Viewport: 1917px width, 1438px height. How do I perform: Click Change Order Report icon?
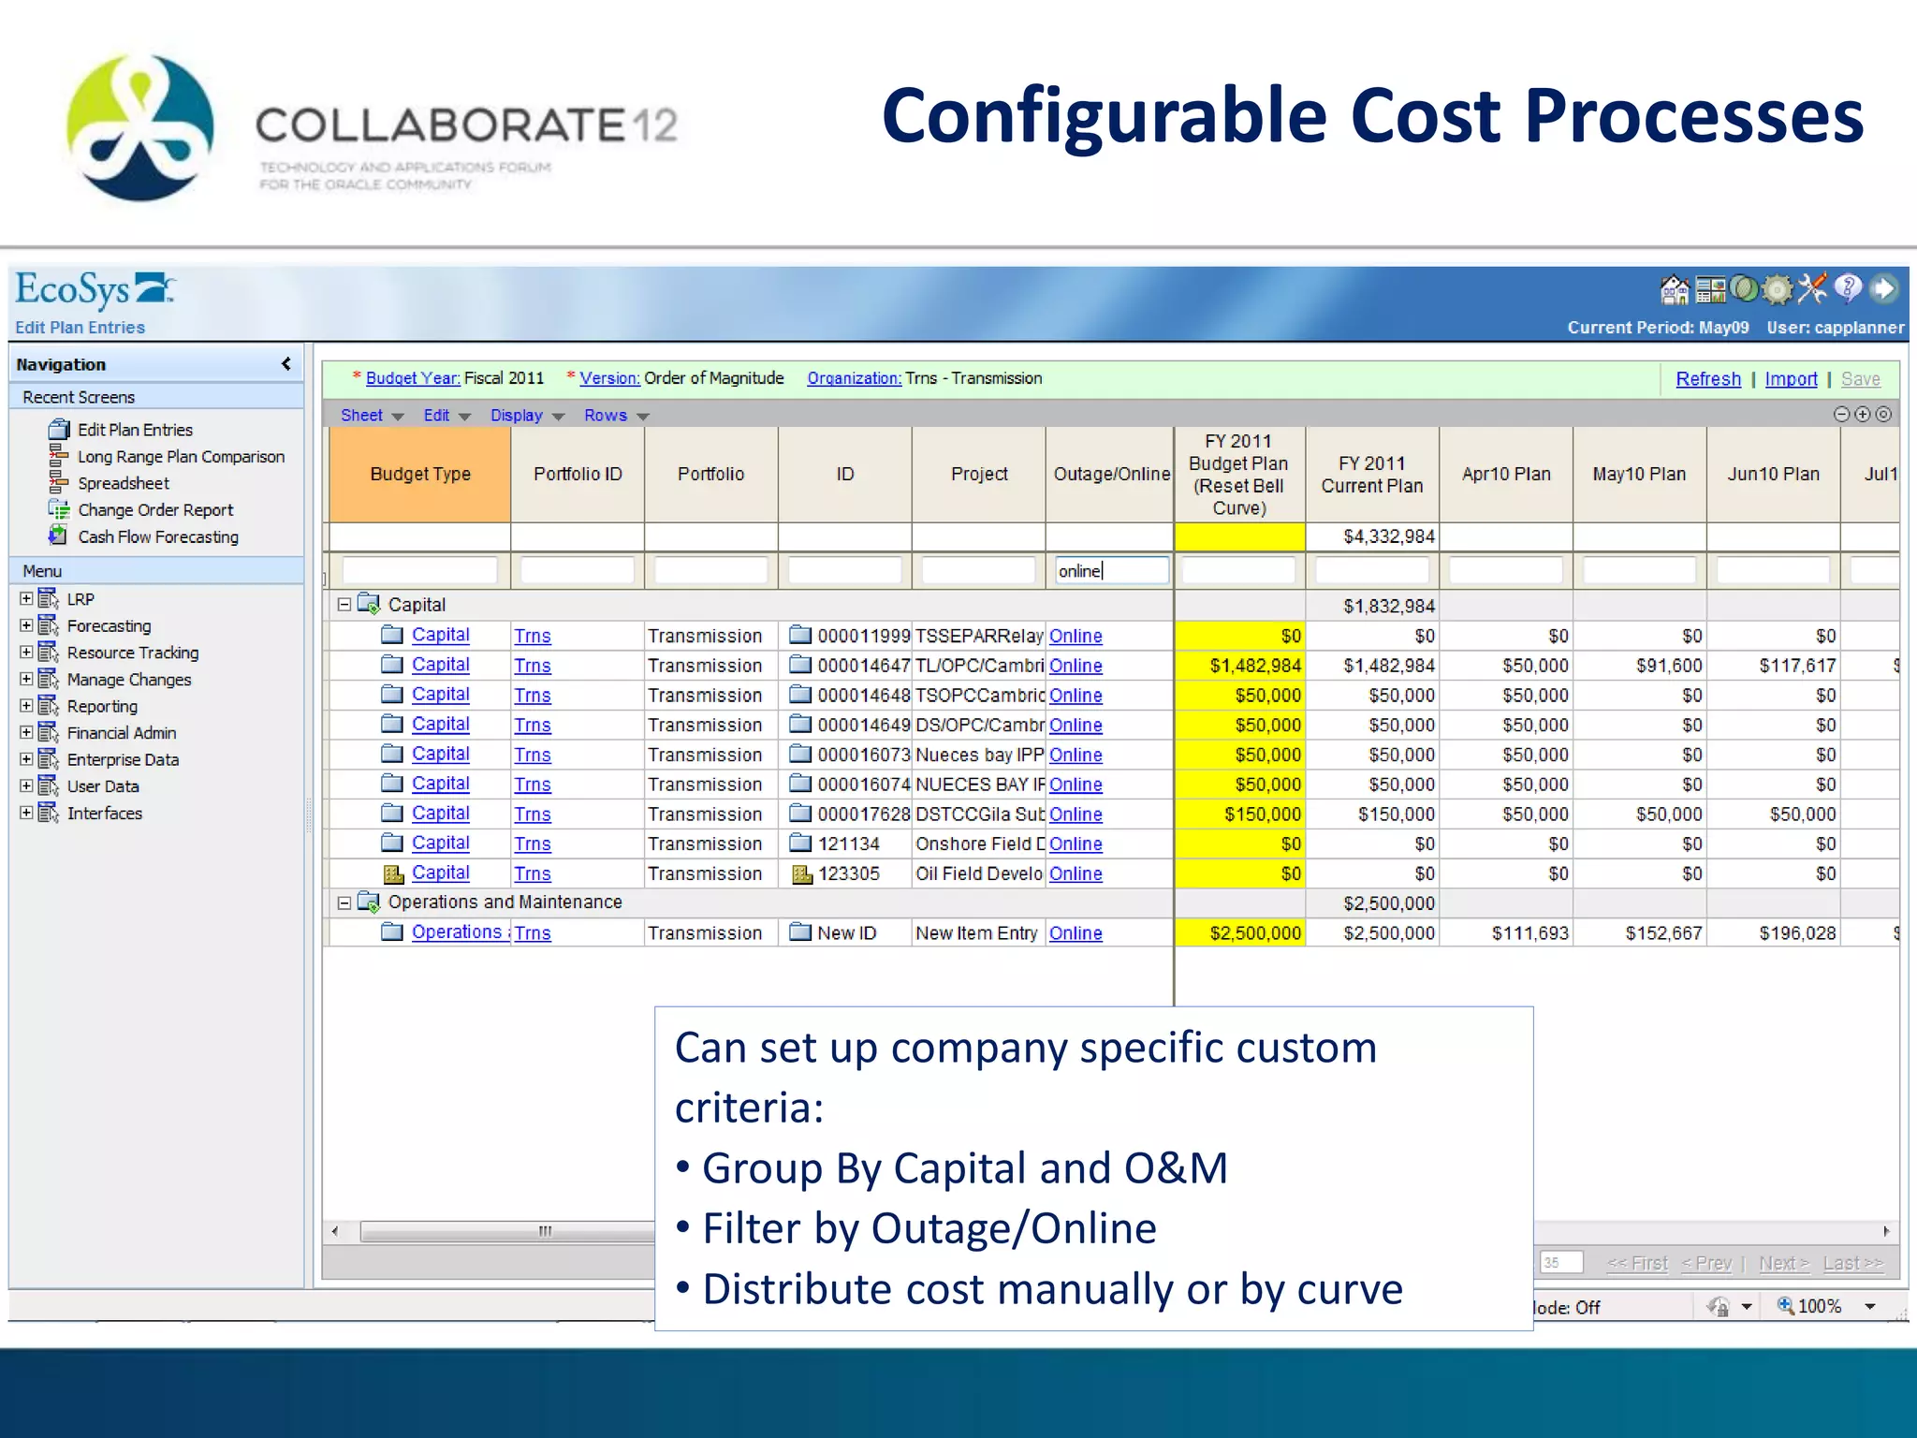(x=59, y=509)
